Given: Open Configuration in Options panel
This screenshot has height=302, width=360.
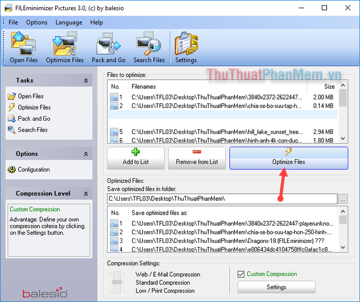Looking at the screenshot, I should [29, 169].
